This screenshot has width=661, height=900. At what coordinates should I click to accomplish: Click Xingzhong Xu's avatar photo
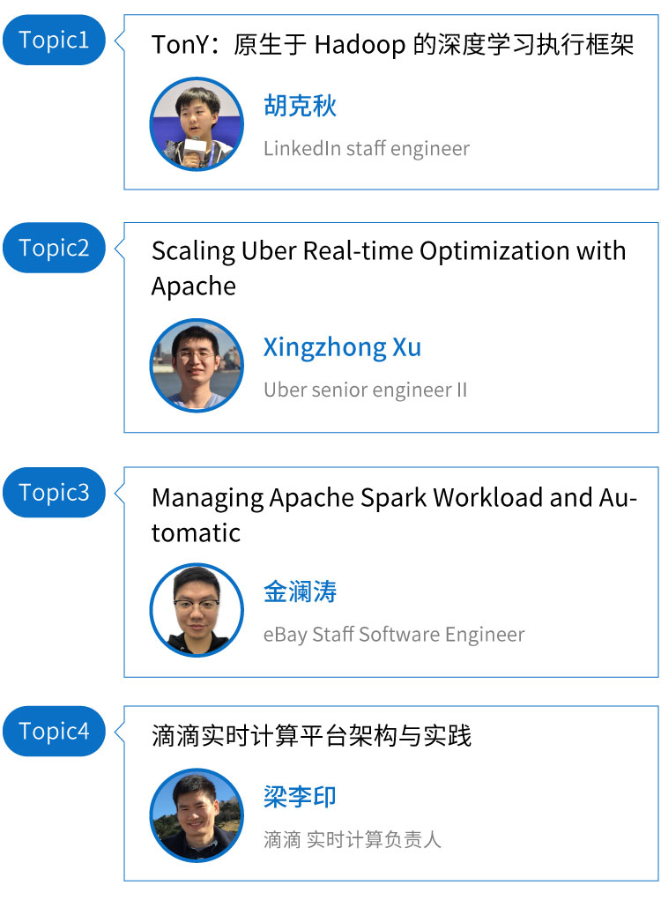[196, 365]
